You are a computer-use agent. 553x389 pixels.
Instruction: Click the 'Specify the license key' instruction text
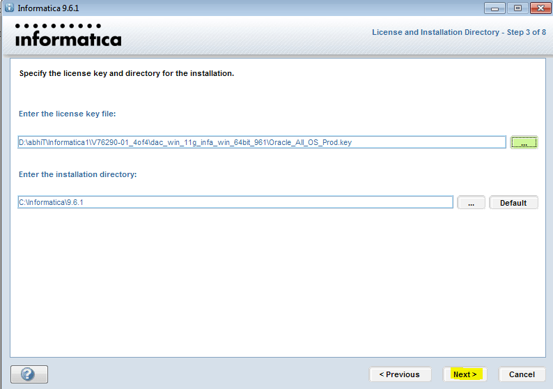pyautogui.click(x=127, y=73)
